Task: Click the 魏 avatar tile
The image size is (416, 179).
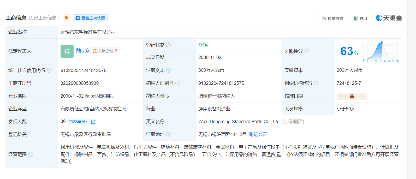Action: 67,51
